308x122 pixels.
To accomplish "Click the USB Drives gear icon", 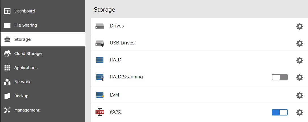I will (x=300, y=43).
